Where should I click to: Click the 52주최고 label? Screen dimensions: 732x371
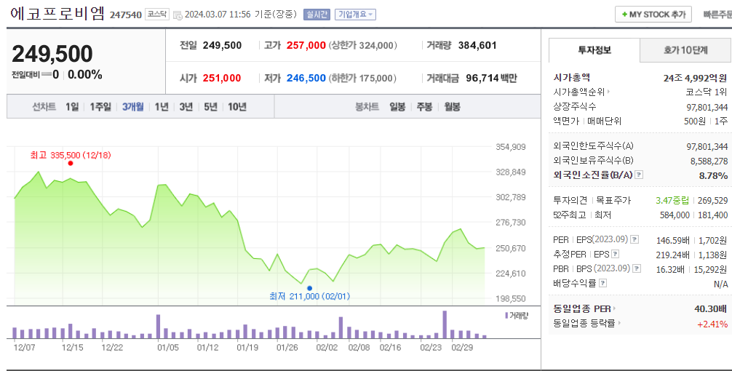click(x=570, y=215)
